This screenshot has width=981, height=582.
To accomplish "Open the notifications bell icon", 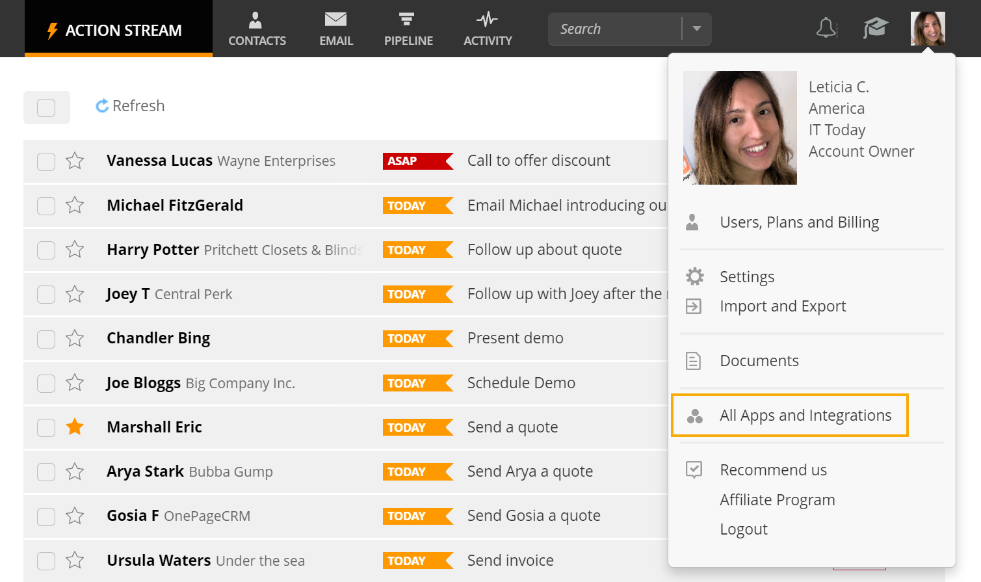I will point(826,28).
